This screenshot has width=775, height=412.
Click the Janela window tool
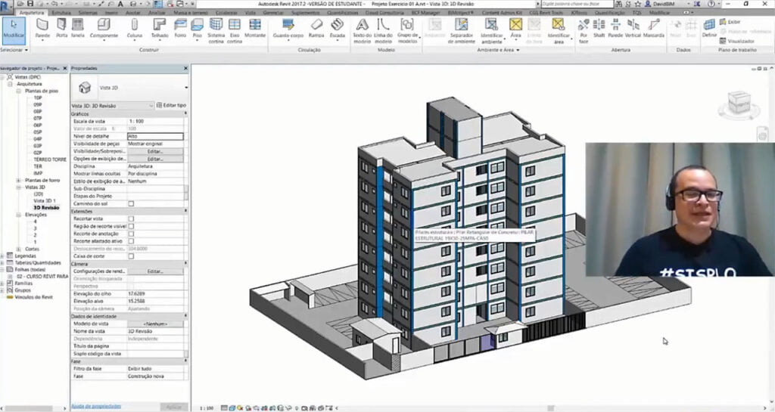tap(78, 28)
